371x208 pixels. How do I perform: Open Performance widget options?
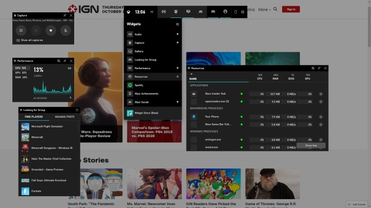pos(59,61)
